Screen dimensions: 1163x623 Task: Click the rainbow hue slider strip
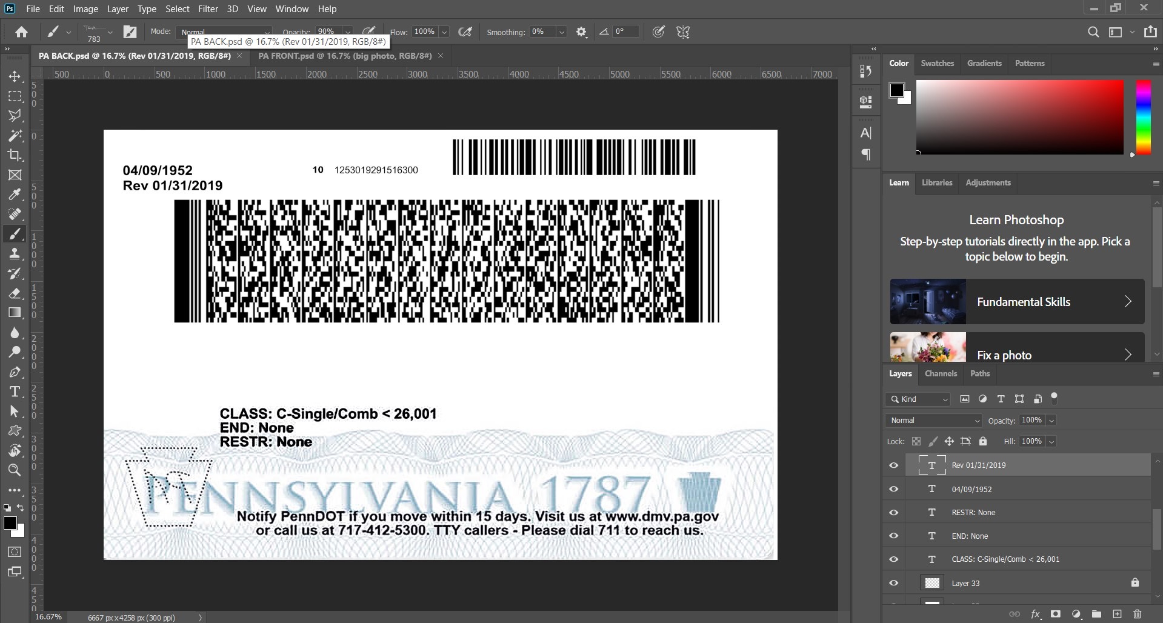point(1143,118)
